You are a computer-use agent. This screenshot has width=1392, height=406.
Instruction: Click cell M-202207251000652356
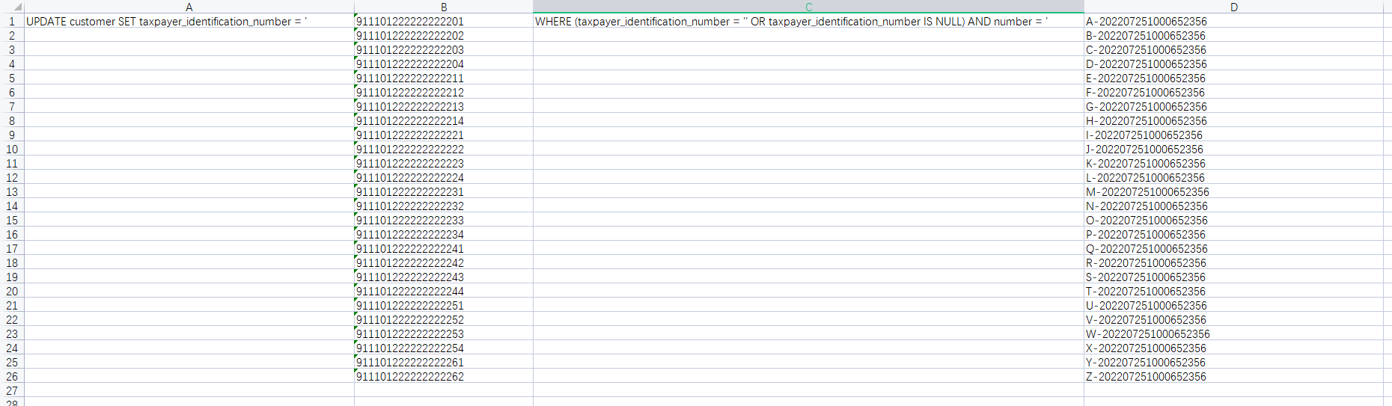click(1234, 191)
